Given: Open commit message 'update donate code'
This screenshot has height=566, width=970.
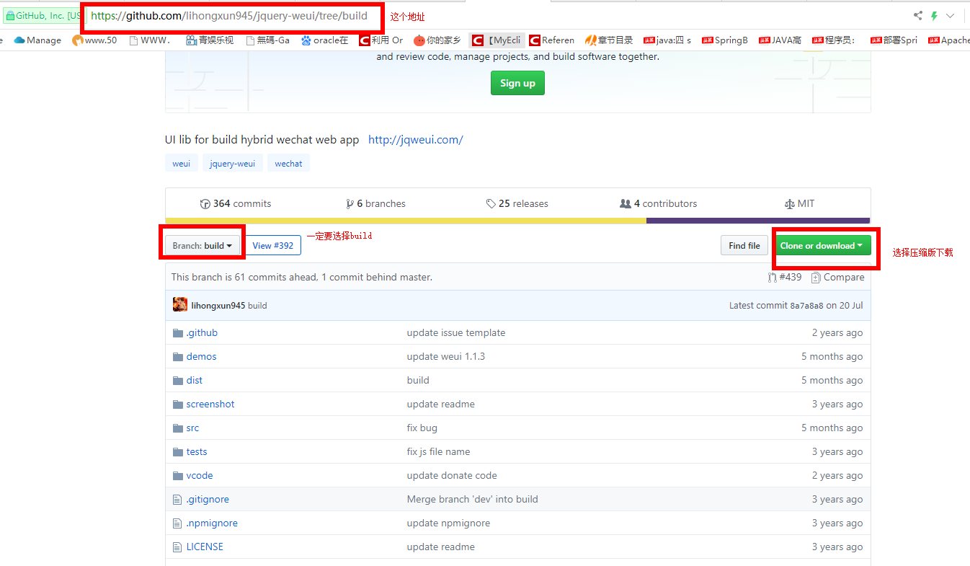Looking at the screenshot, I should 452,476.
